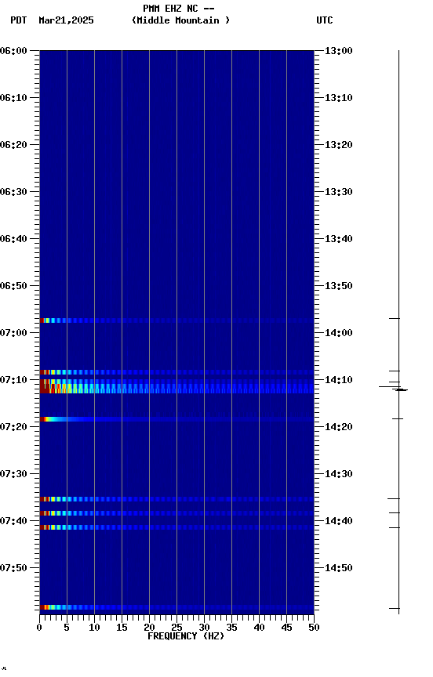Click the 07:50 PDT time label
The width and height of the screenshot is (433, 677).
pyautogui.click(x=13, y=568)
